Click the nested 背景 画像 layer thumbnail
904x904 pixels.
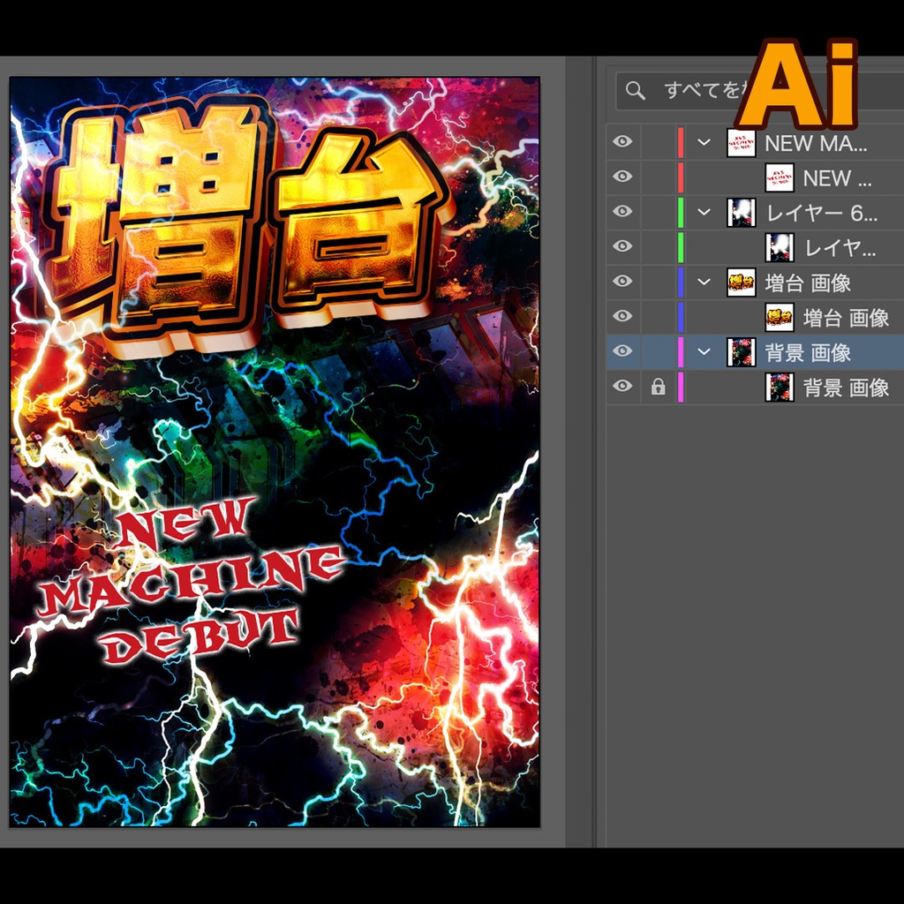pyautogui.click(x=778, y=387)
